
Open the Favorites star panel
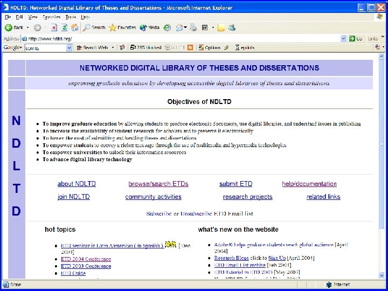(x=122, y=27)
